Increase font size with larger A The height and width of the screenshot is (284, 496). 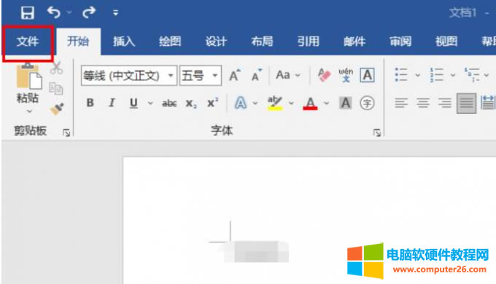click(234, 75)
